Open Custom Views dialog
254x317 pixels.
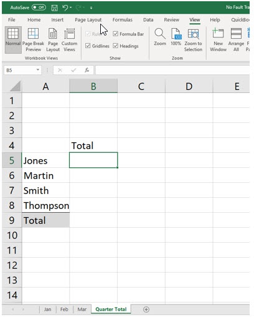pos(69,40)
